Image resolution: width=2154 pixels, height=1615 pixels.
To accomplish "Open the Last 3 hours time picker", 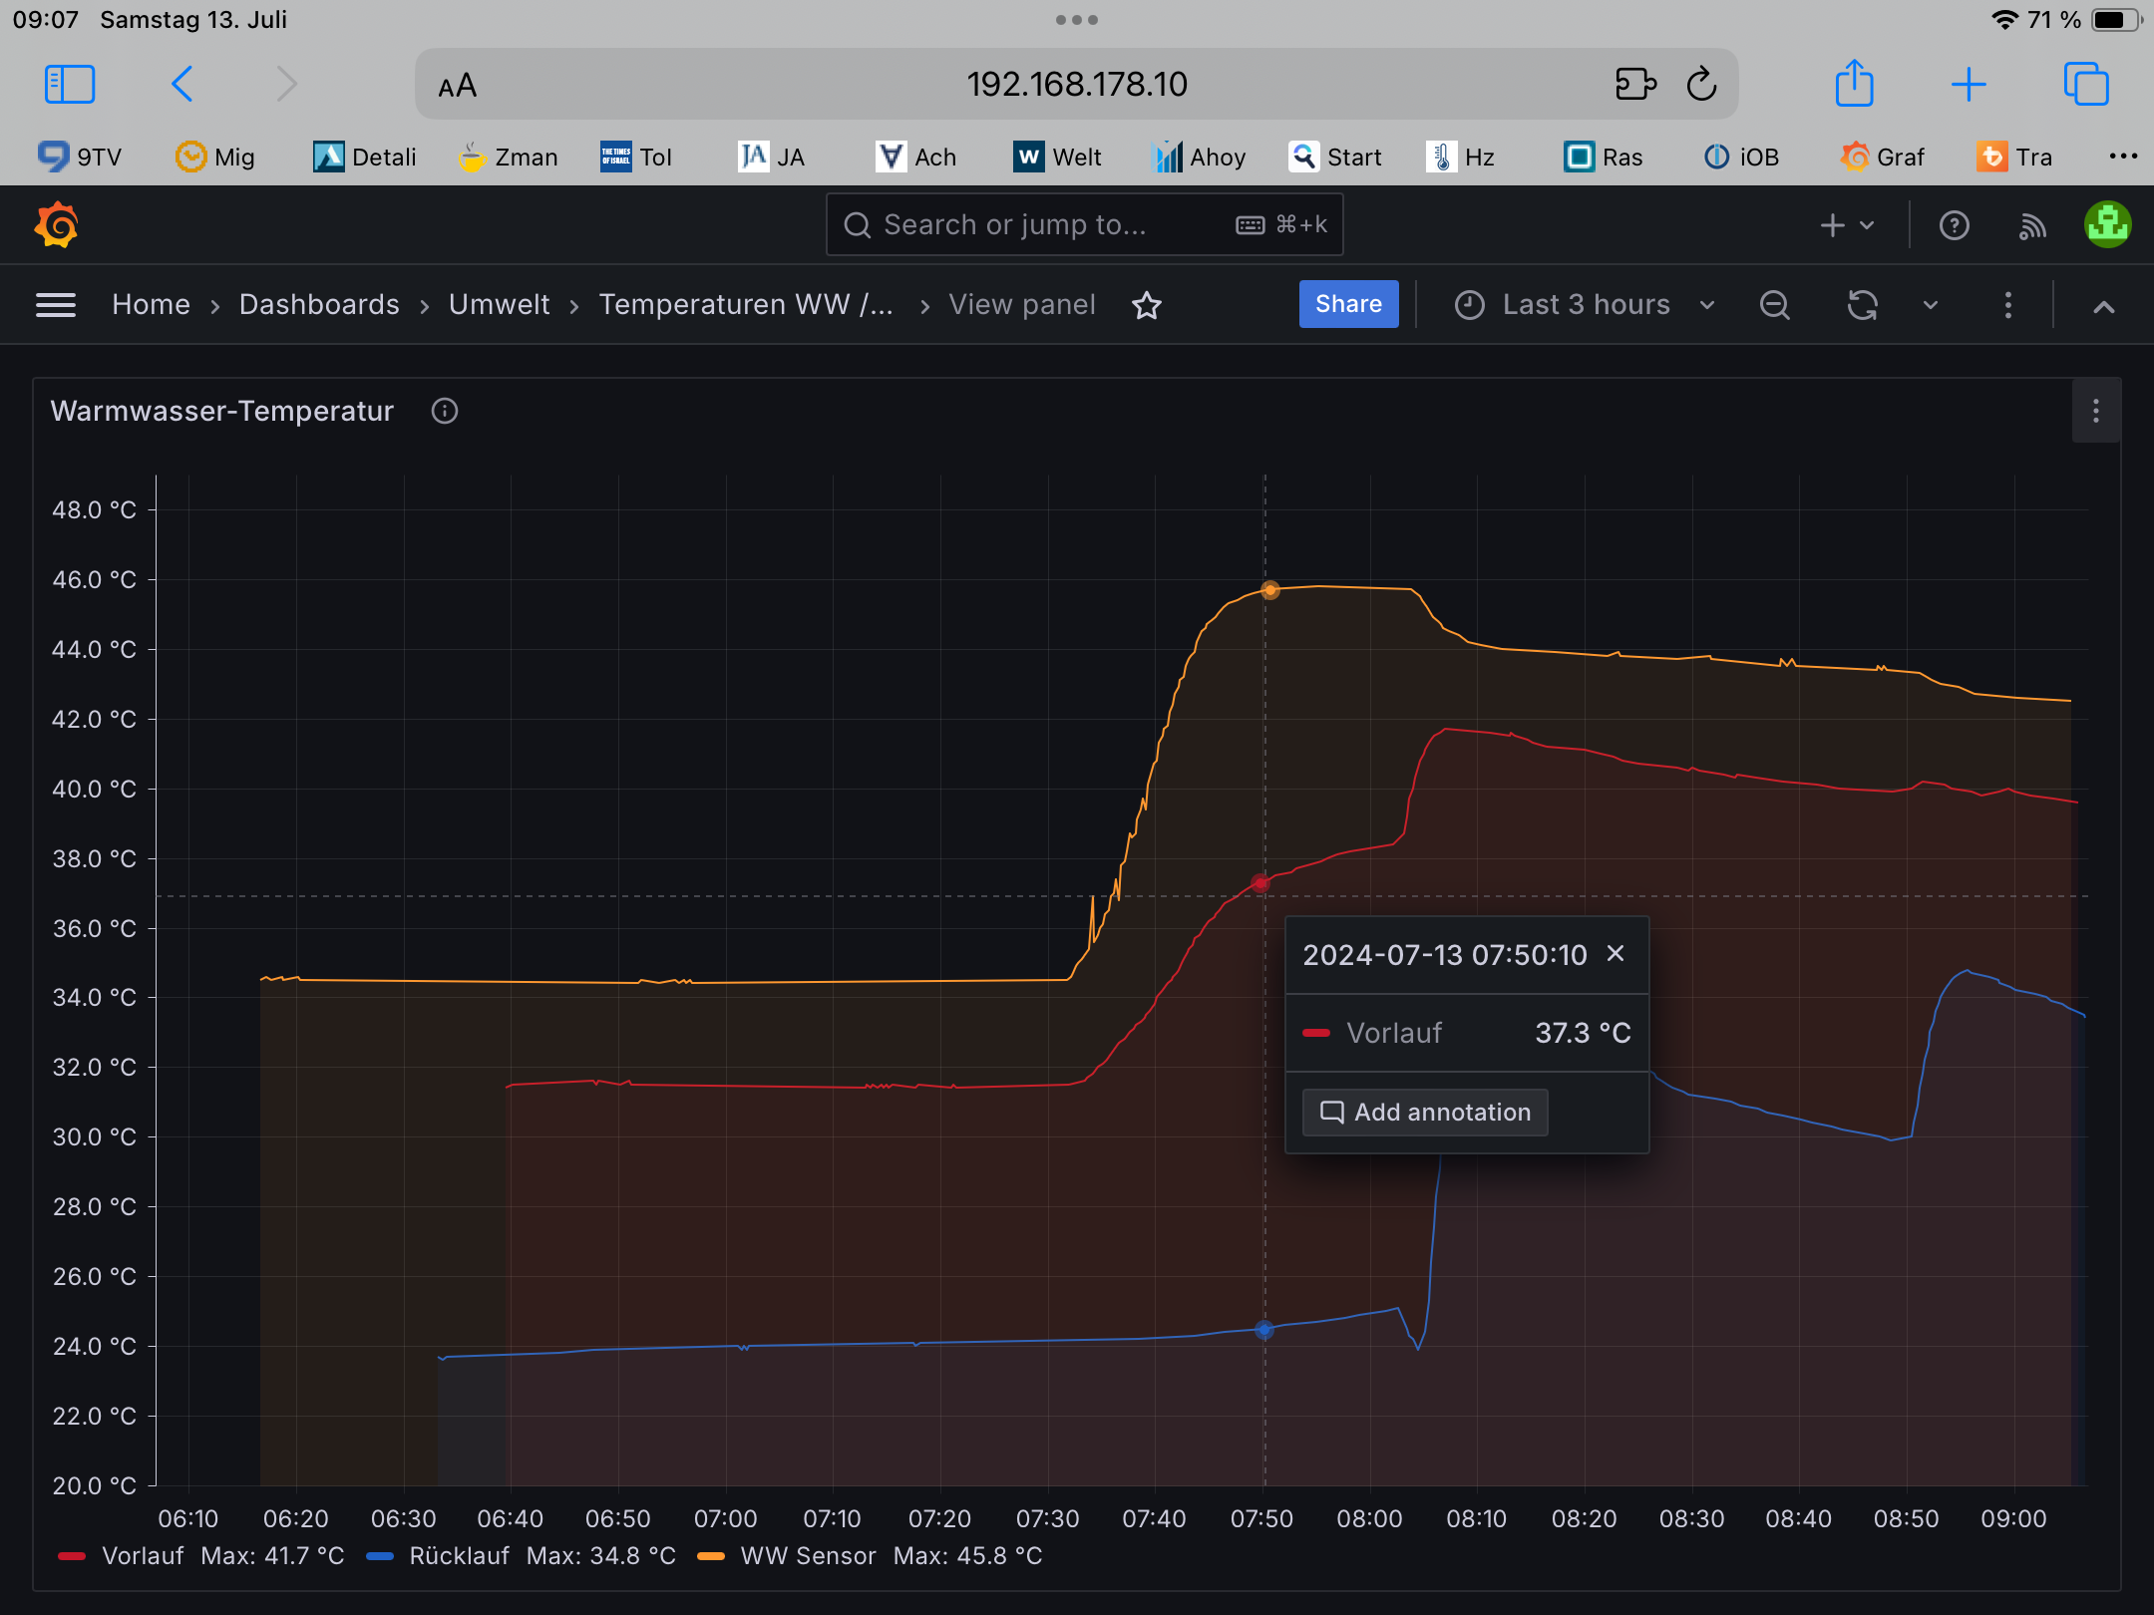I will 1586,305.
